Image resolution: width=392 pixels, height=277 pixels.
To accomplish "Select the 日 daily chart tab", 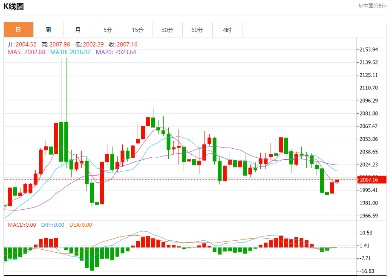I will tap(18, 30).
